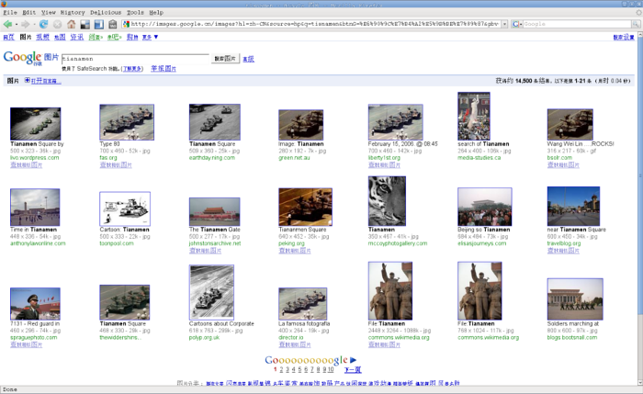643x394 pixels.
Task: Open the statue thumbnail from media-studies.ca
Action: (x=474, y=116)
